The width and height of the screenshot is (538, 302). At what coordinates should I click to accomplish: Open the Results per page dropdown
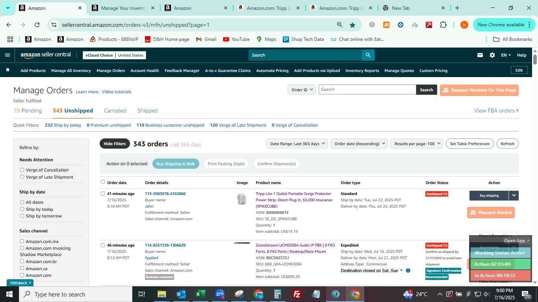(x=417, y=144)
